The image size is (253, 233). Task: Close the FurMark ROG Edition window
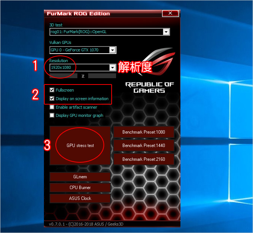(x=170, y=13)
